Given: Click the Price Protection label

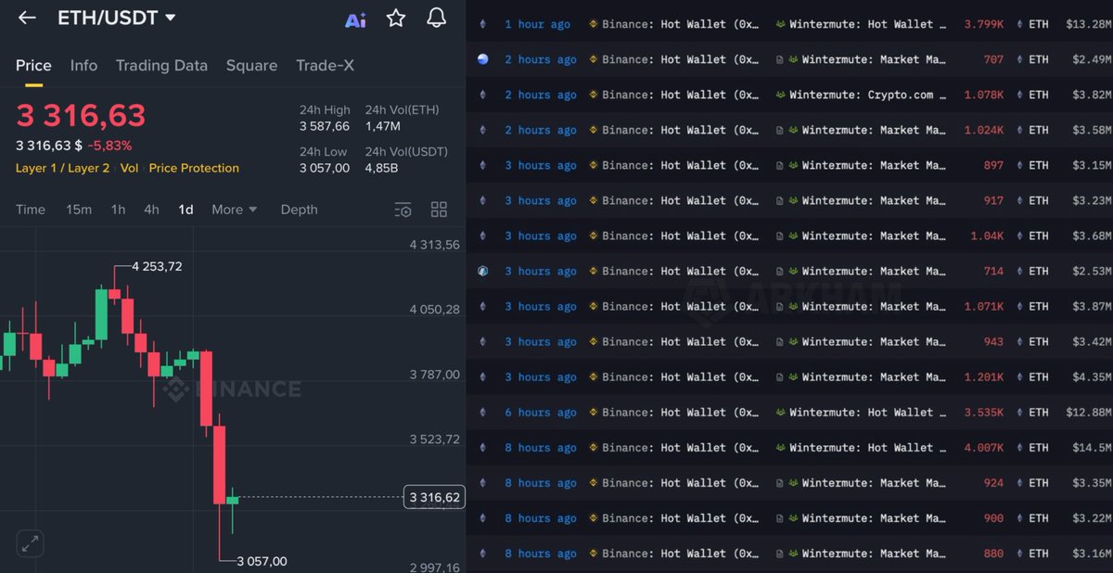Looking at the screenshot, I should [x=193, y=168].
